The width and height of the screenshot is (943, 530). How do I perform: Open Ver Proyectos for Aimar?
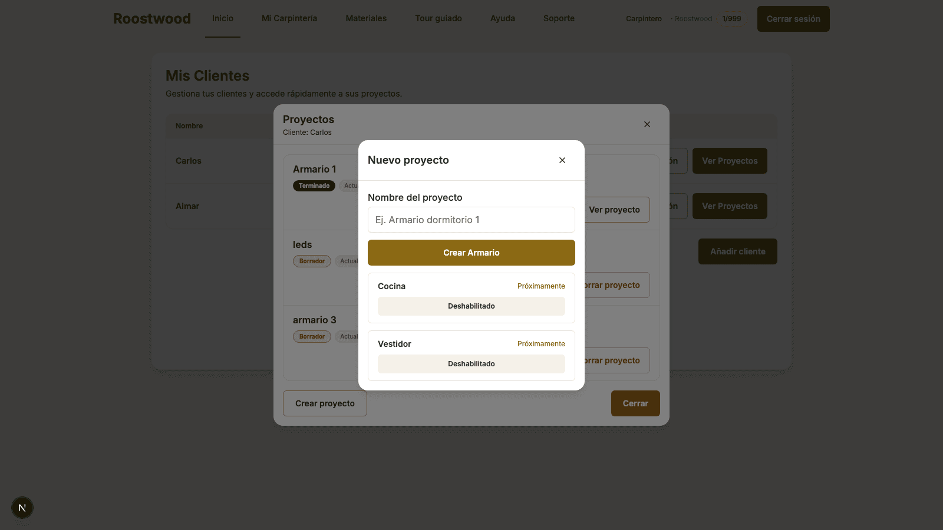[730, 206]
